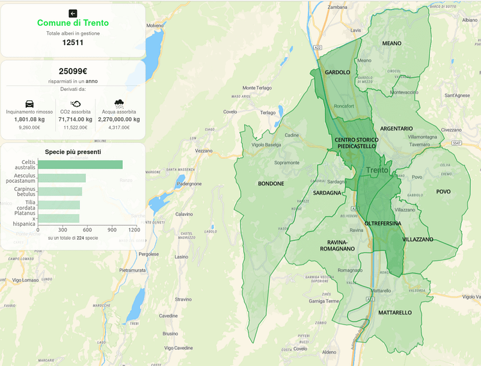The image size is (481, 366).
Task: Select the BONDONE district area
Action: tap(271, 184)
